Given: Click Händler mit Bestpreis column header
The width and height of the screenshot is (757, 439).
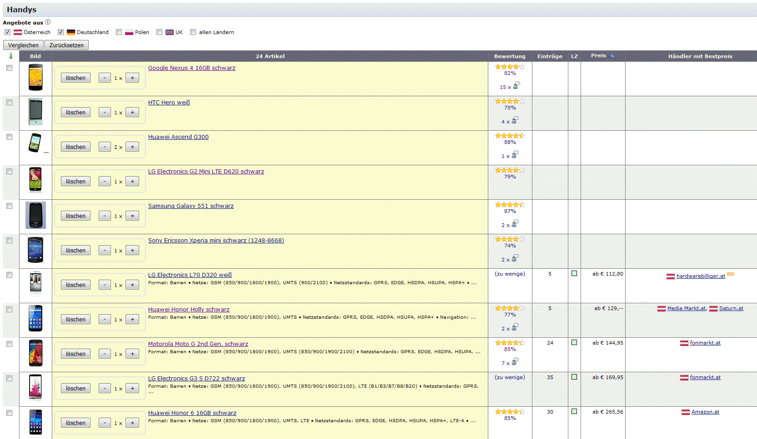Looking at the screenshot, I should 700,56.
